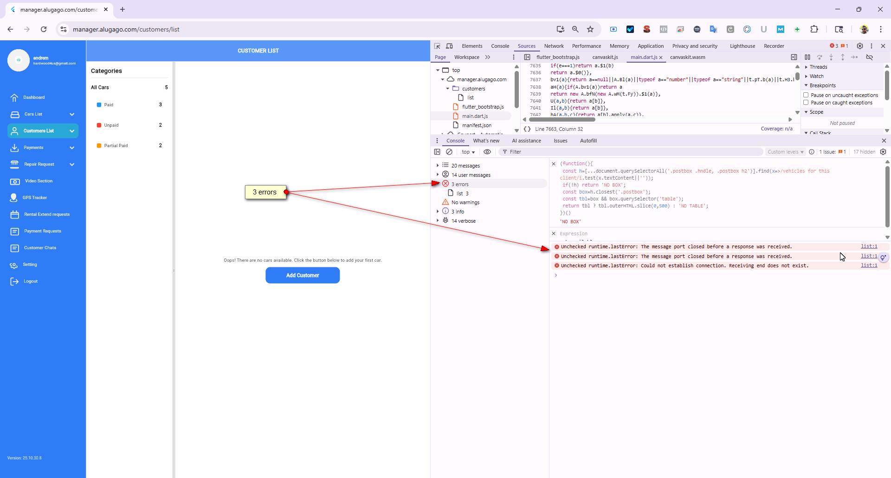Open the Issues drawer tab
Viewport: 891px width, 478px height.
click(560, 141)
